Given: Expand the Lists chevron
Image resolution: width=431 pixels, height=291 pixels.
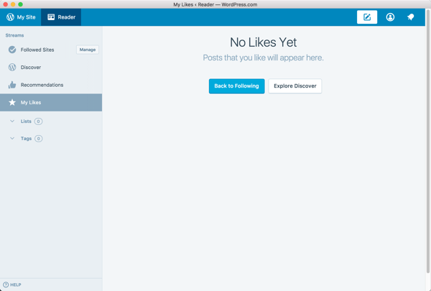Looking at the screenshot, I should [12, 121].
